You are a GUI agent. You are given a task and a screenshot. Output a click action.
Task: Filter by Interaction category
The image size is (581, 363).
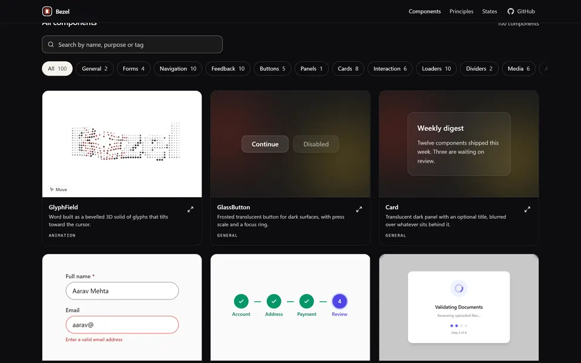click(x=390, y=68)
